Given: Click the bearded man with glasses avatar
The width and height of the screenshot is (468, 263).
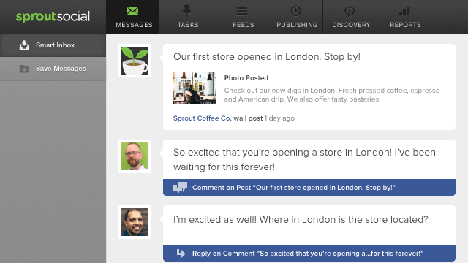Looking at the screenshot, I should (x=135, y=156).
